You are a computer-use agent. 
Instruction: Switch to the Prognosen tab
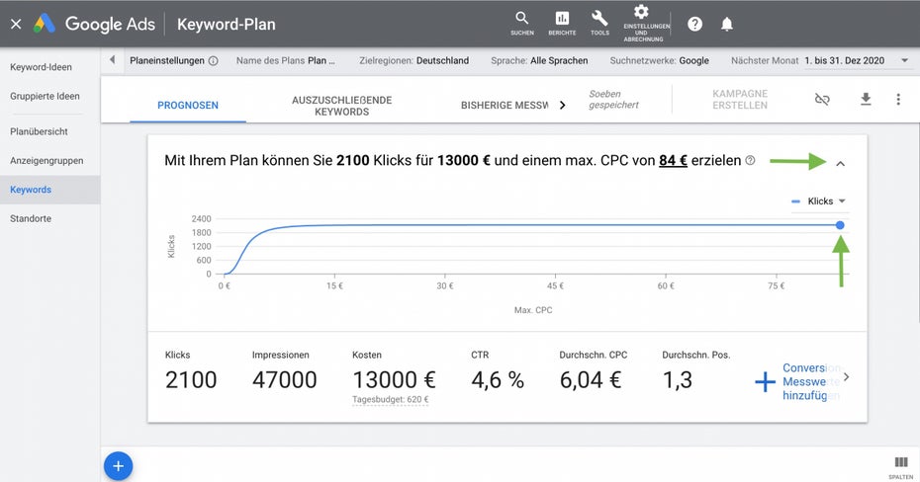(x=188, y=106)
